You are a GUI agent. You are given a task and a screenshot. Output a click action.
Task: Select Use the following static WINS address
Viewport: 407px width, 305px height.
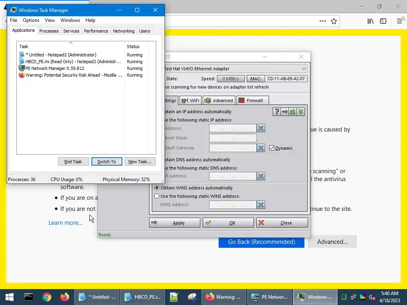click(157, 196)
